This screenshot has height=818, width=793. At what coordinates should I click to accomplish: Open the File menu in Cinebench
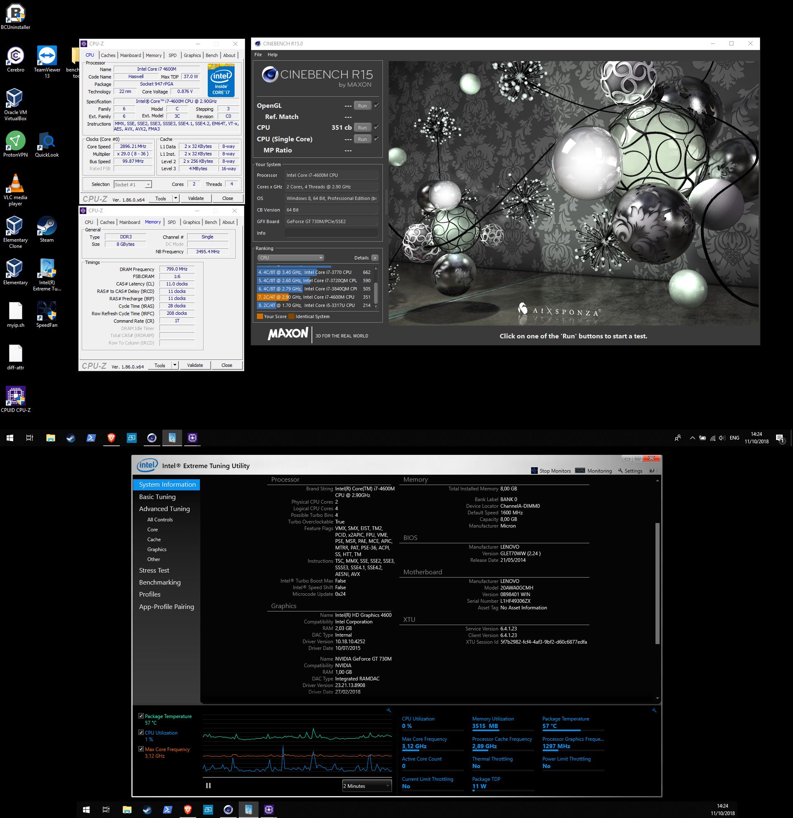tap(258, 55)
